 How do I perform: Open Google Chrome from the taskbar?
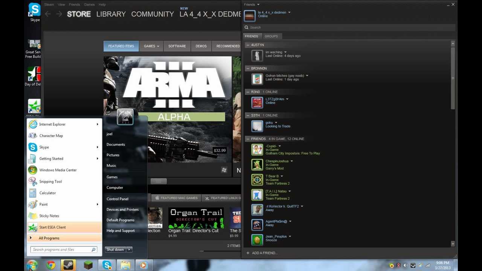(51, 265)
